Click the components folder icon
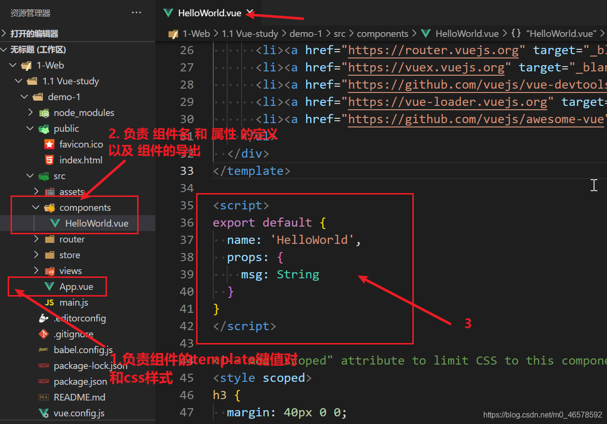The height and width of the screenshot is (424, 607). [x=49, y=208]
